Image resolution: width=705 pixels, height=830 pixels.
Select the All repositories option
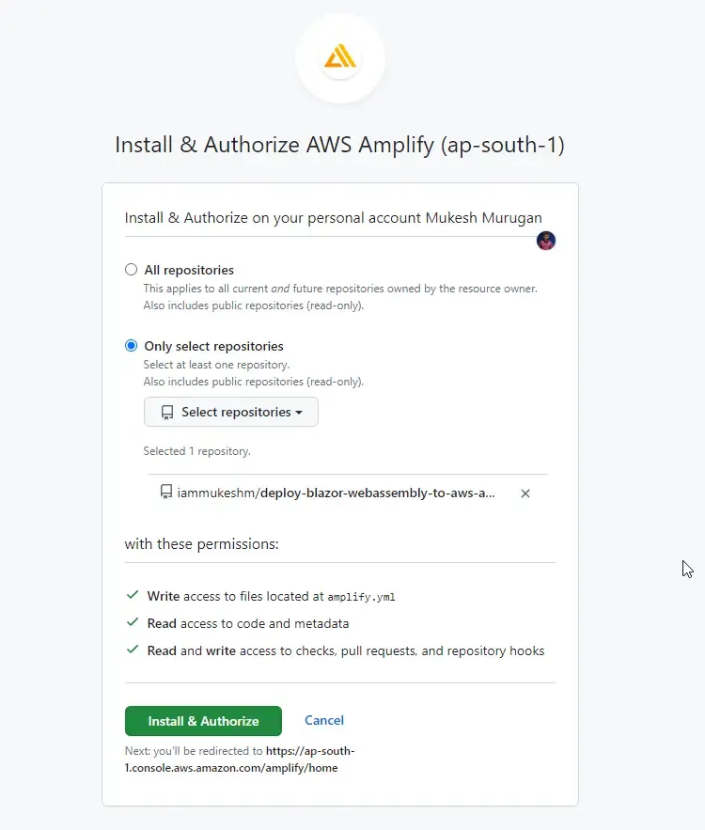[x=131, y=269]
